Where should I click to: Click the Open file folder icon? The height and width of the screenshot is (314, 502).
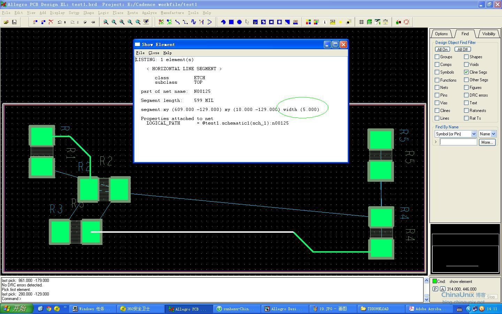(6, 22)
